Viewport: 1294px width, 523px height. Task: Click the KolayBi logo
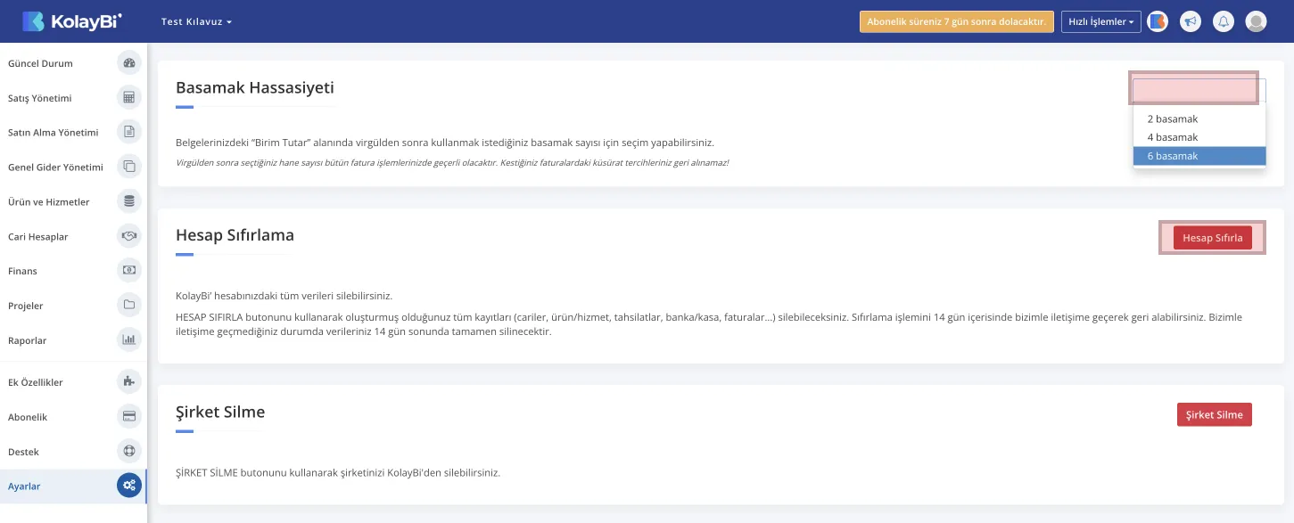[72, 21]
